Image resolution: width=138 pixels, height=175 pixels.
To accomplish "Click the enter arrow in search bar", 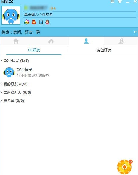I will [135, 32].
